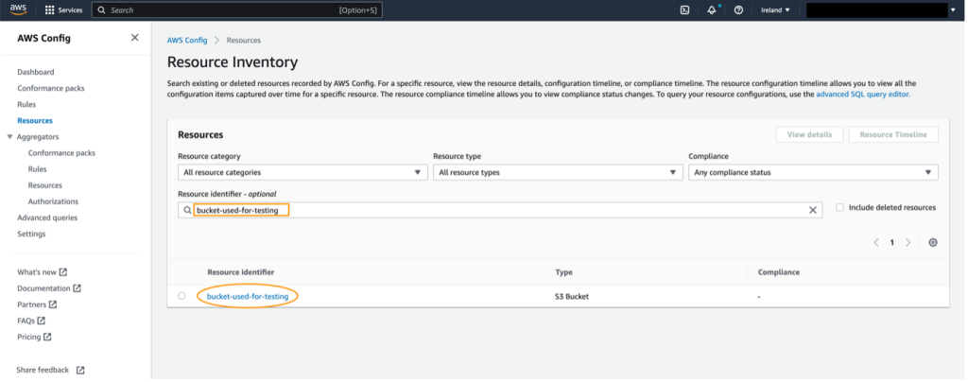
Task: Open bucket-used-for-testing resource link
Action: pyautogui.click(x=248, y=296)
